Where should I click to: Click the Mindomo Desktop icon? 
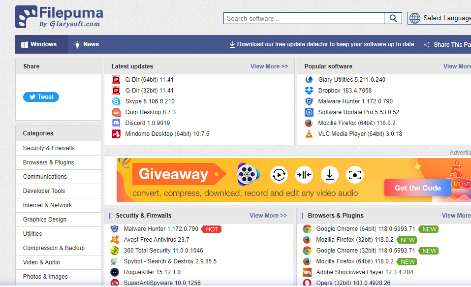point(116,134)
